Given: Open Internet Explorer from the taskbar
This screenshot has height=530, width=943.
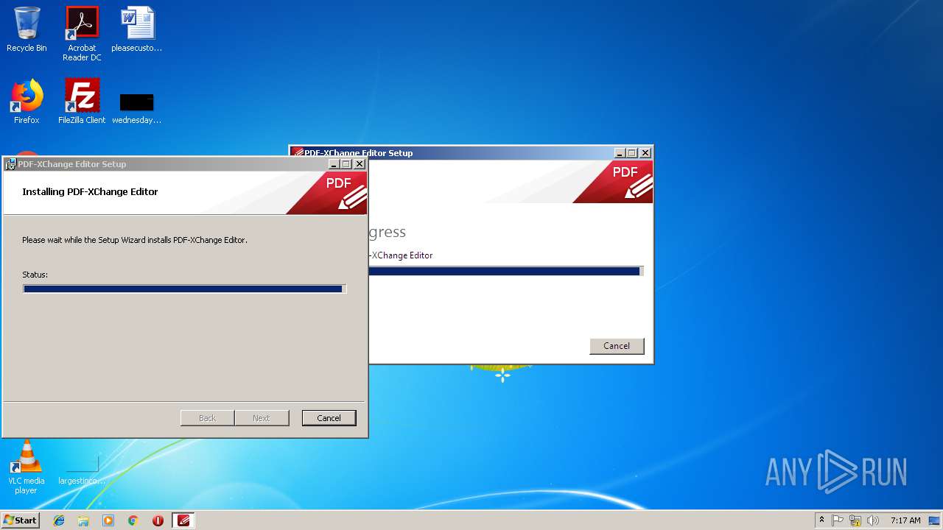Looking at the screenshot, I should [59, 520].
